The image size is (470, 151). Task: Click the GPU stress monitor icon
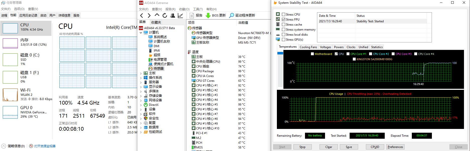(278, 39)
